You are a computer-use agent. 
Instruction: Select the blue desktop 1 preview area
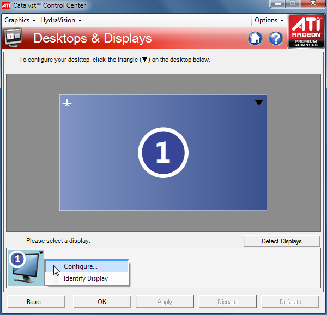tap(163, 153)
